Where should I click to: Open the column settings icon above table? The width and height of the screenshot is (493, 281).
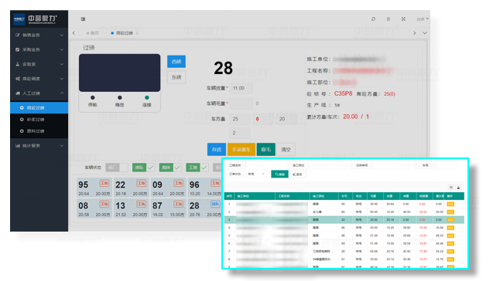tap(451, 188)
